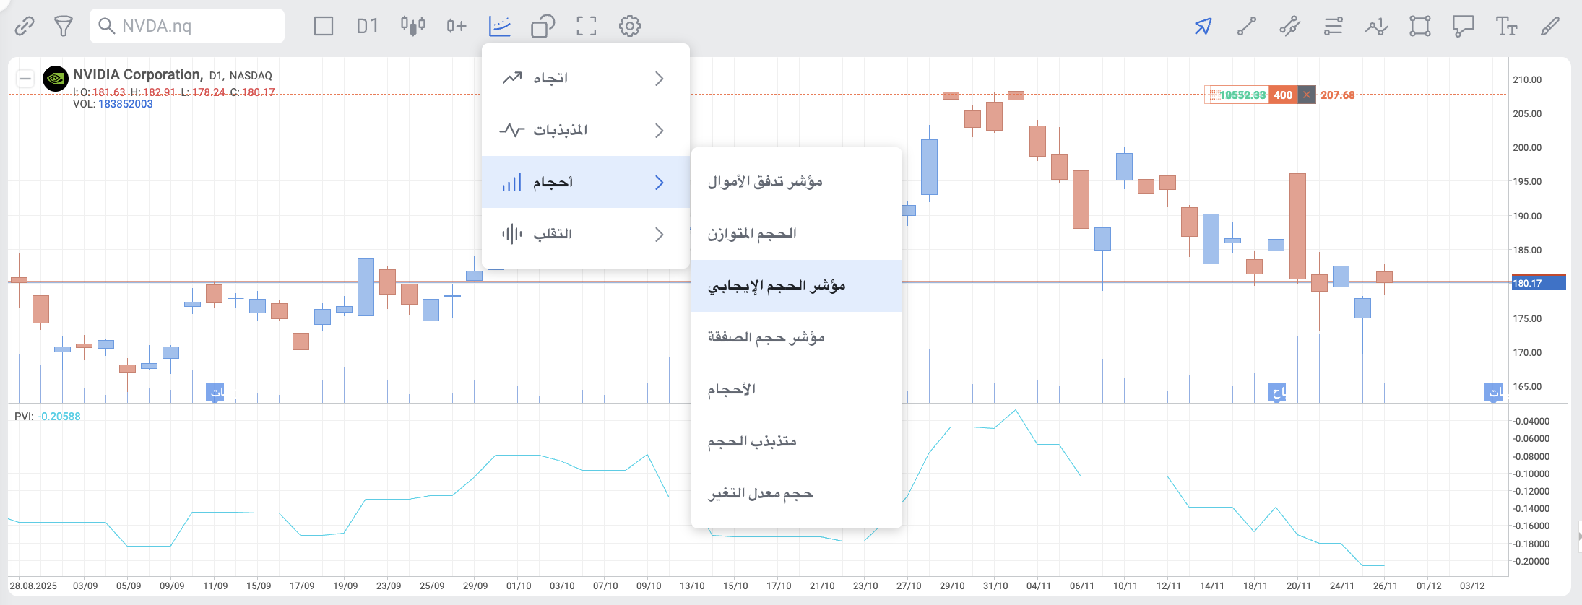Image resolution: width=1582 pixels, height=605 pixels.
Task: Select the horizontal lines Fibonacci tool
Action: coord(1334,27)
